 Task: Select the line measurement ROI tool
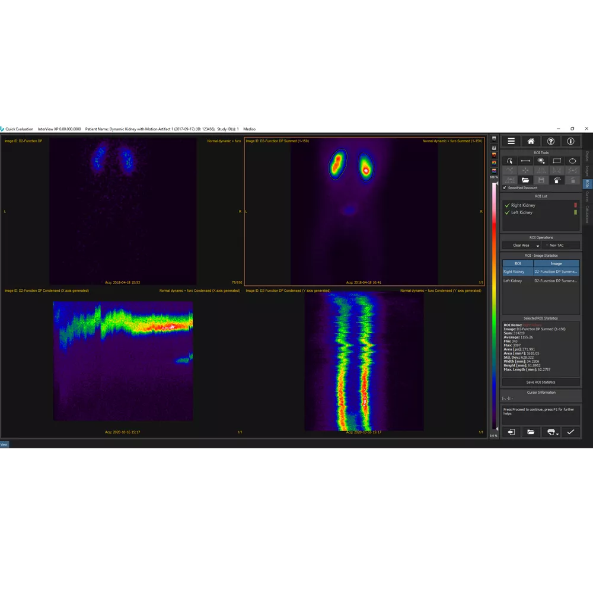click(x=525, y=161)
